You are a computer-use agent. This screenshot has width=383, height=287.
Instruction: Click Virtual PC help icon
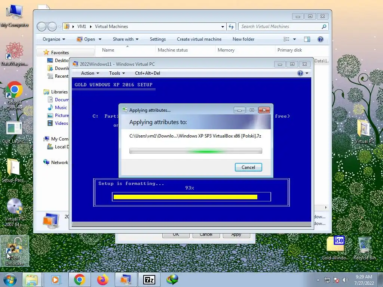coord(300,73)
